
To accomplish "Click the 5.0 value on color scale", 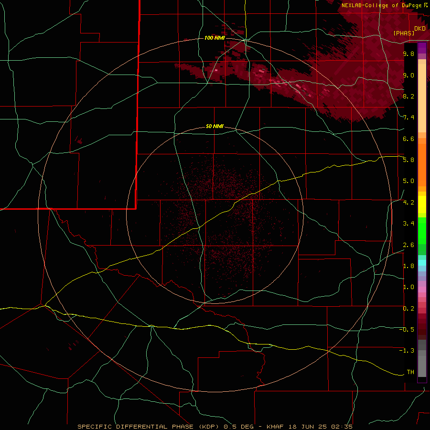I will (408, 181).
